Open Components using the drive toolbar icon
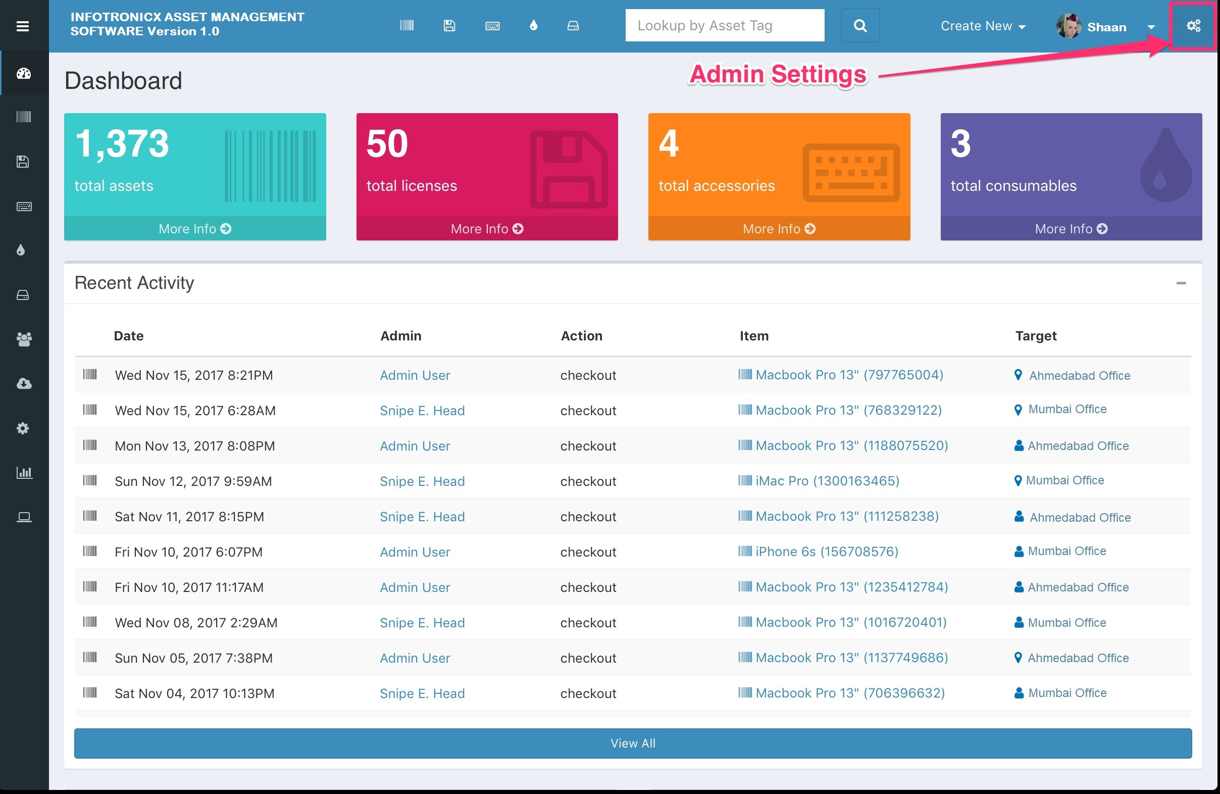1220x794 pixels. click(x=573, y=25)
